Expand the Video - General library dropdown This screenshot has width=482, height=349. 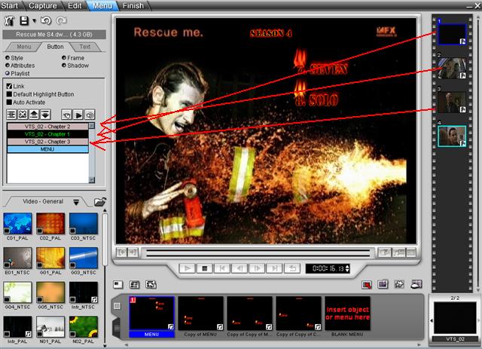click(76, 202)
